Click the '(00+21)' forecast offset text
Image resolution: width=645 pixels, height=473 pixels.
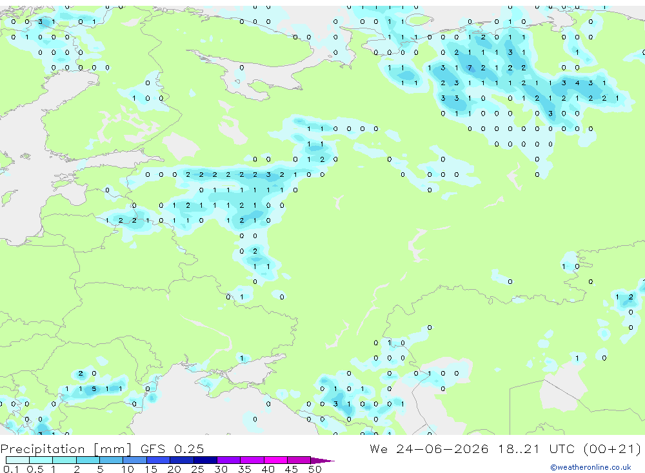(x=612, y=448)
